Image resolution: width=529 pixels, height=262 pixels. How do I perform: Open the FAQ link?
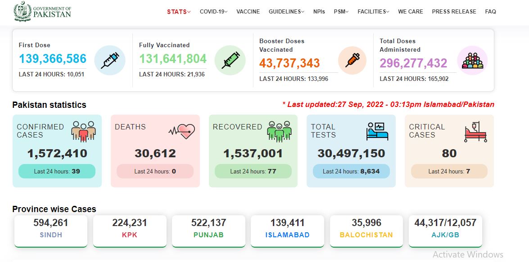click(x=491, y=12)
